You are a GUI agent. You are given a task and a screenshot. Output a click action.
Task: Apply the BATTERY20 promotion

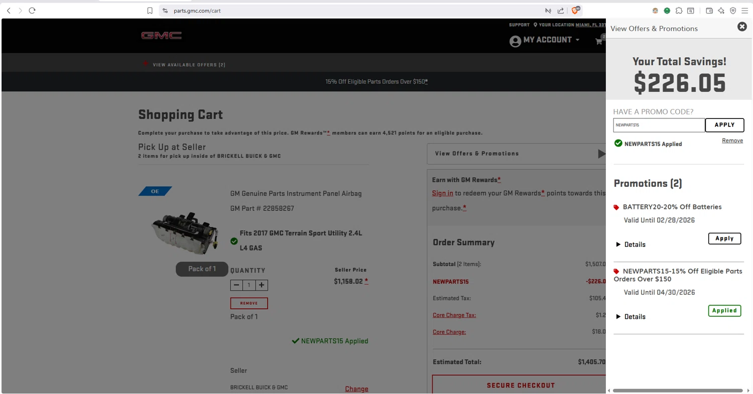coord(724,238)
